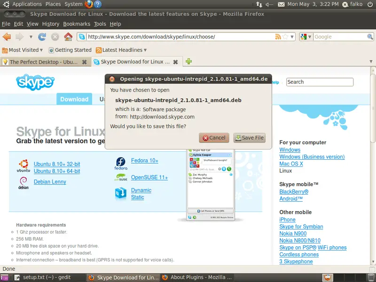376x282 pixels.
Task: Click the network connection indicator icon
Action: coord(259,4)
